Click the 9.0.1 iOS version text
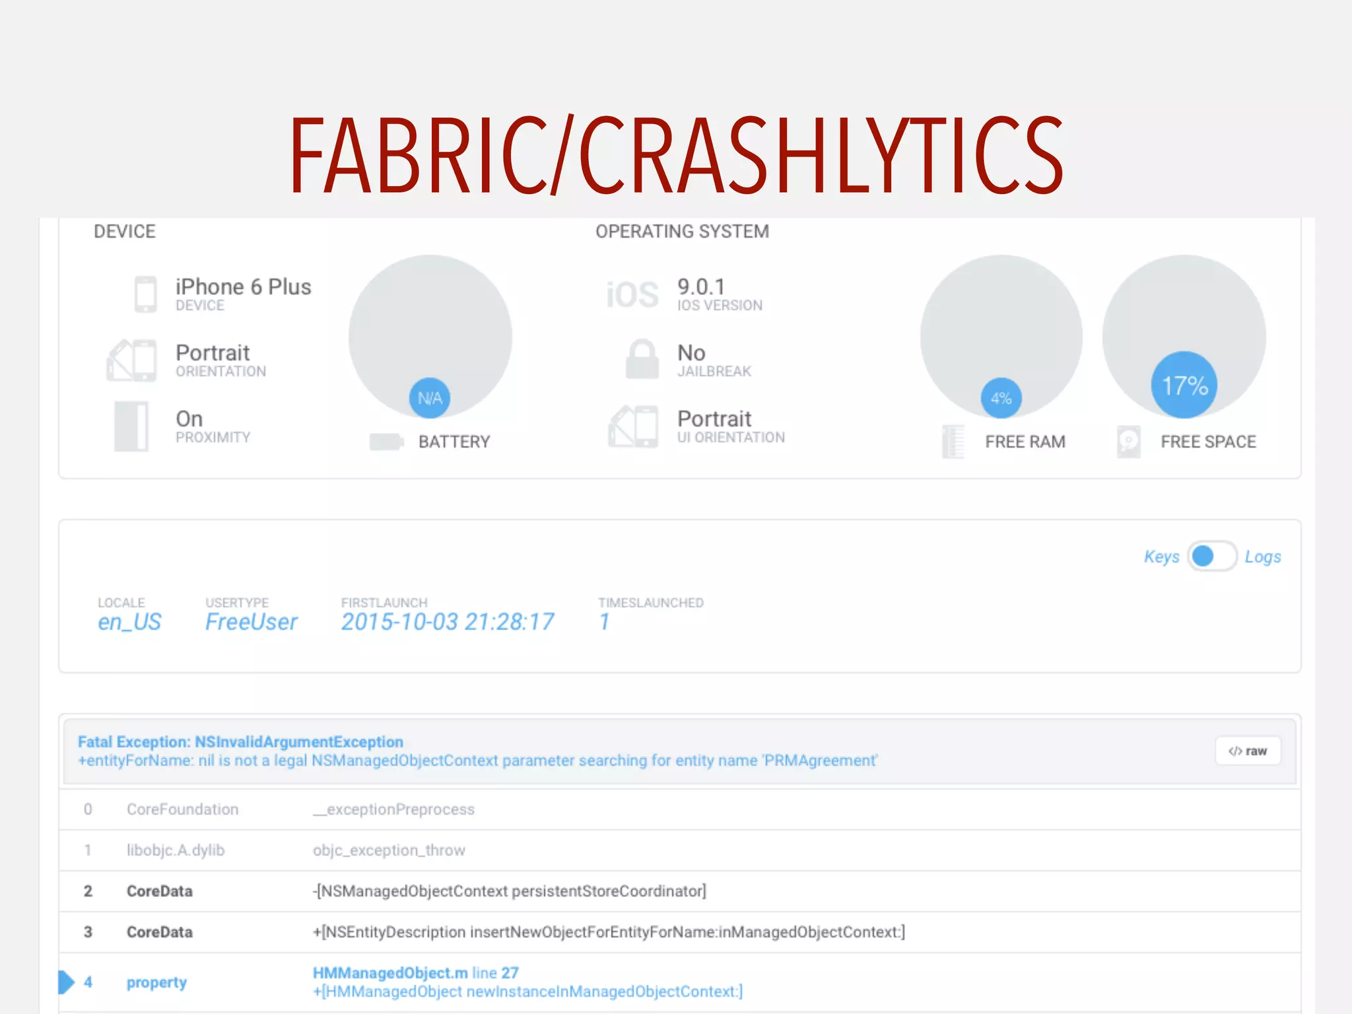 [701, 287]
